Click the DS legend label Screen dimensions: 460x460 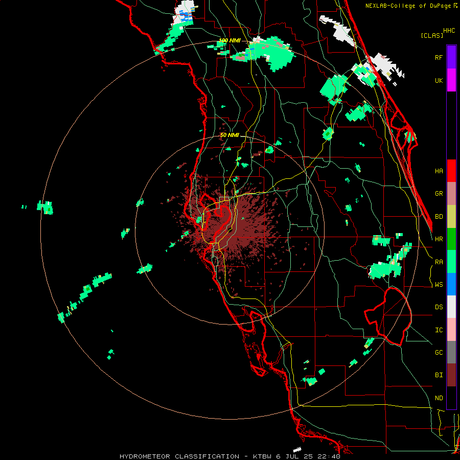point(439,307)
